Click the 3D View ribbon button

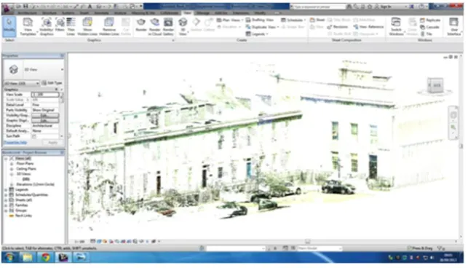pyautogui.click(x=183, y=26)
